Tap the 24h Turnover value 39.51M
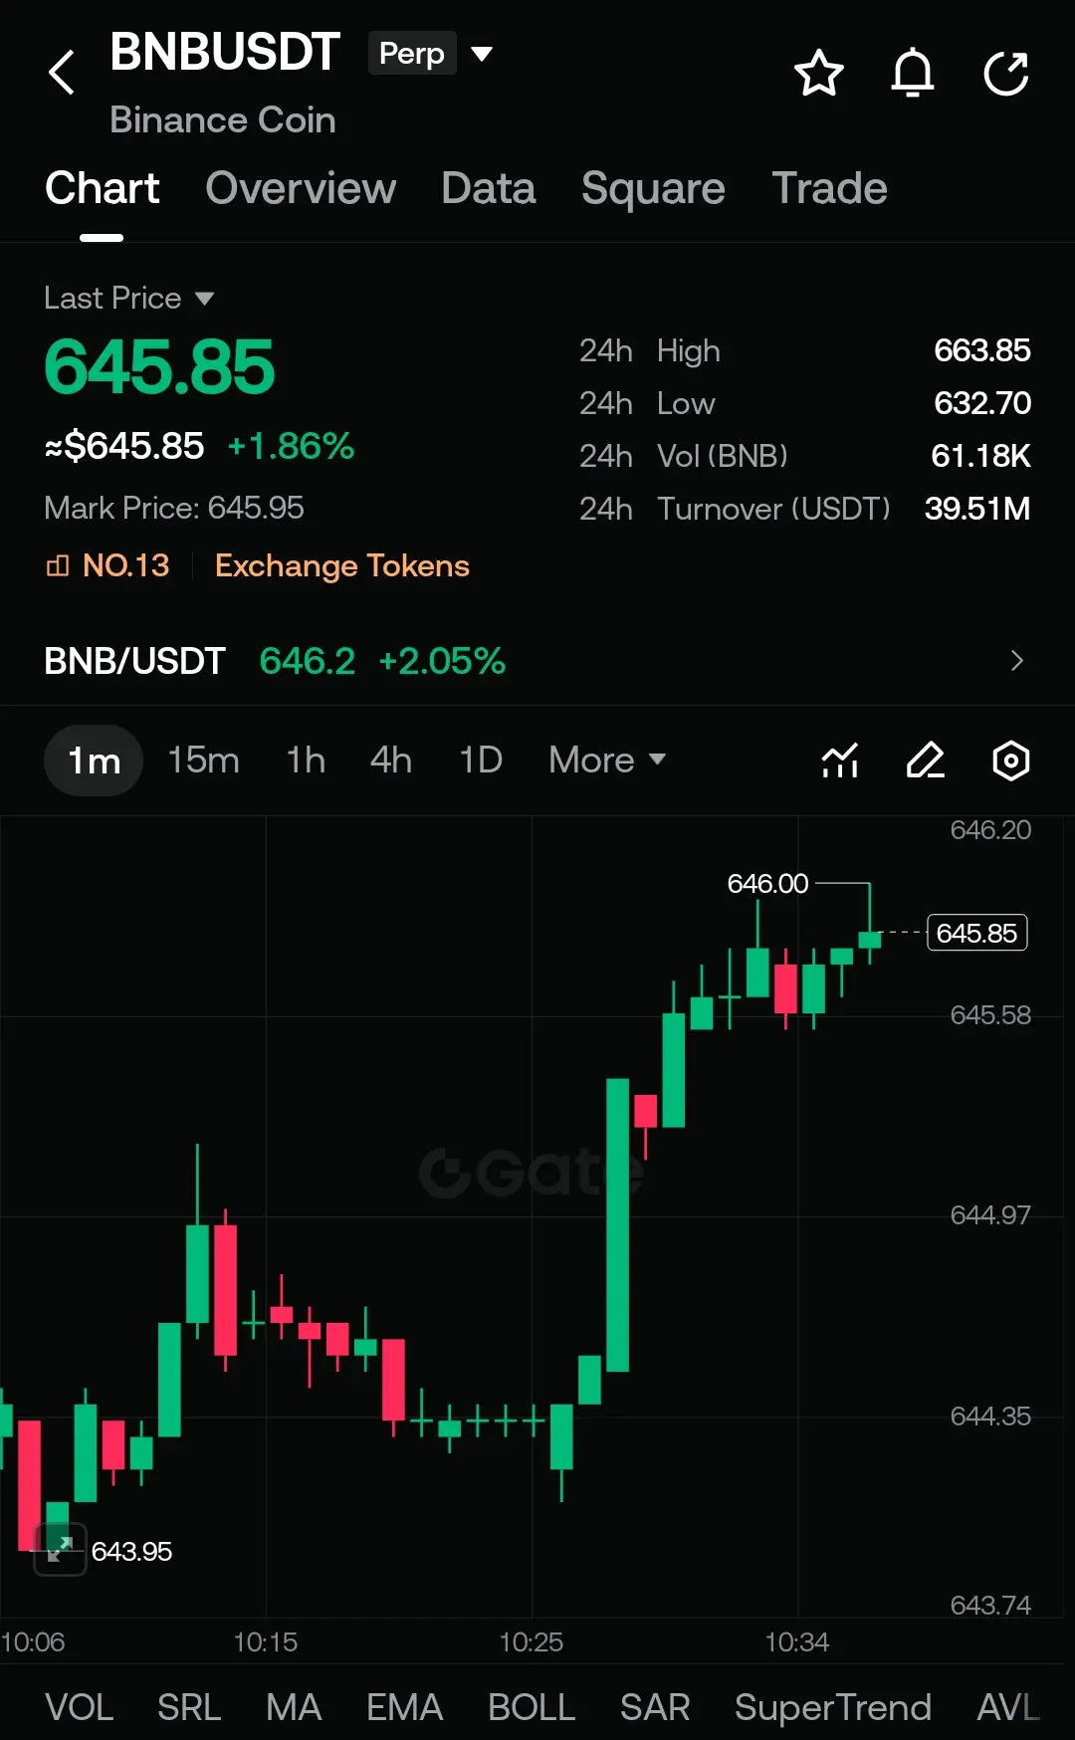This screenshot has width=1075, height=1740. coord(977,509)
